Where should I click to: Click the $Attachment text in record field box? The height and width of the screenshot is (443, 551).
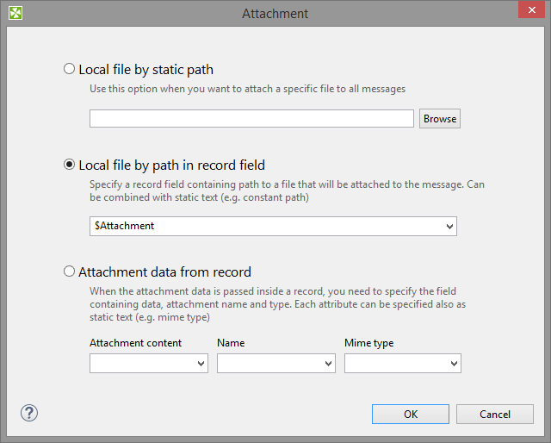pyautogui.click(x=124, y=226)
